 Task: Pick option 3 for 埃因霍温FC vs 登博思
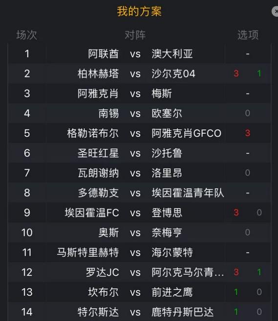coord(236,213)
